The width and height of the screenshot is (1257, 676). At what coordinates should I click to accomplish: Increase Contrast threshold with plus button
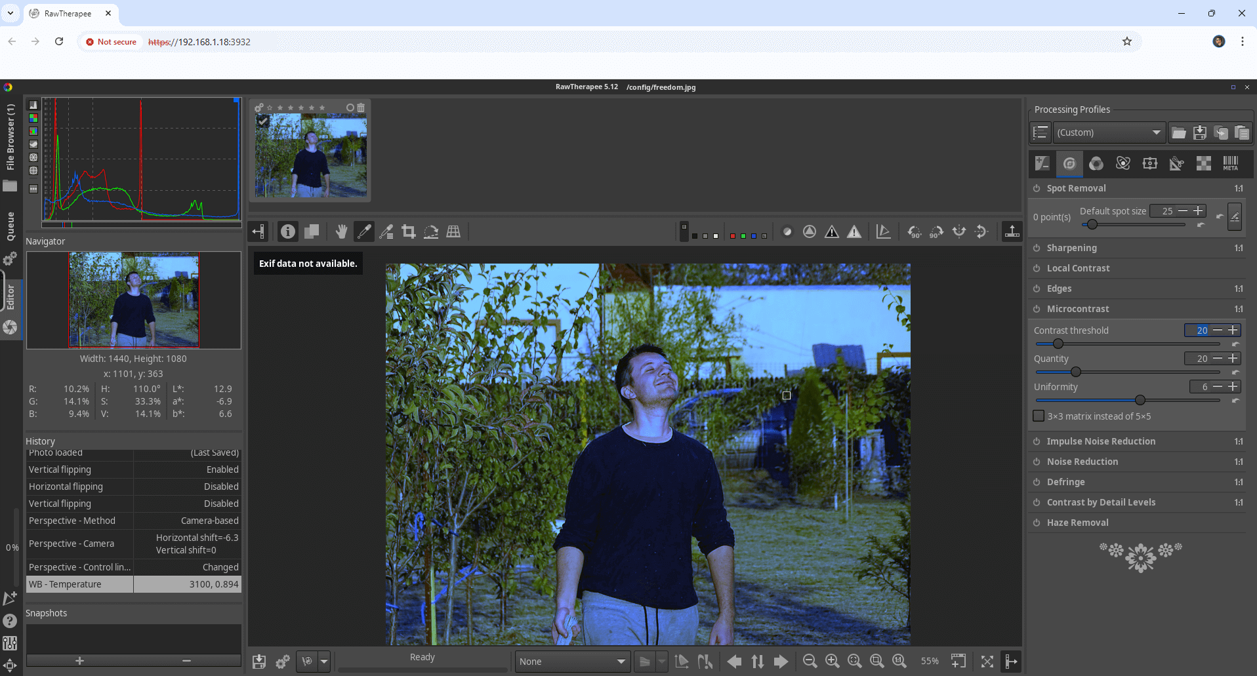1233,330
